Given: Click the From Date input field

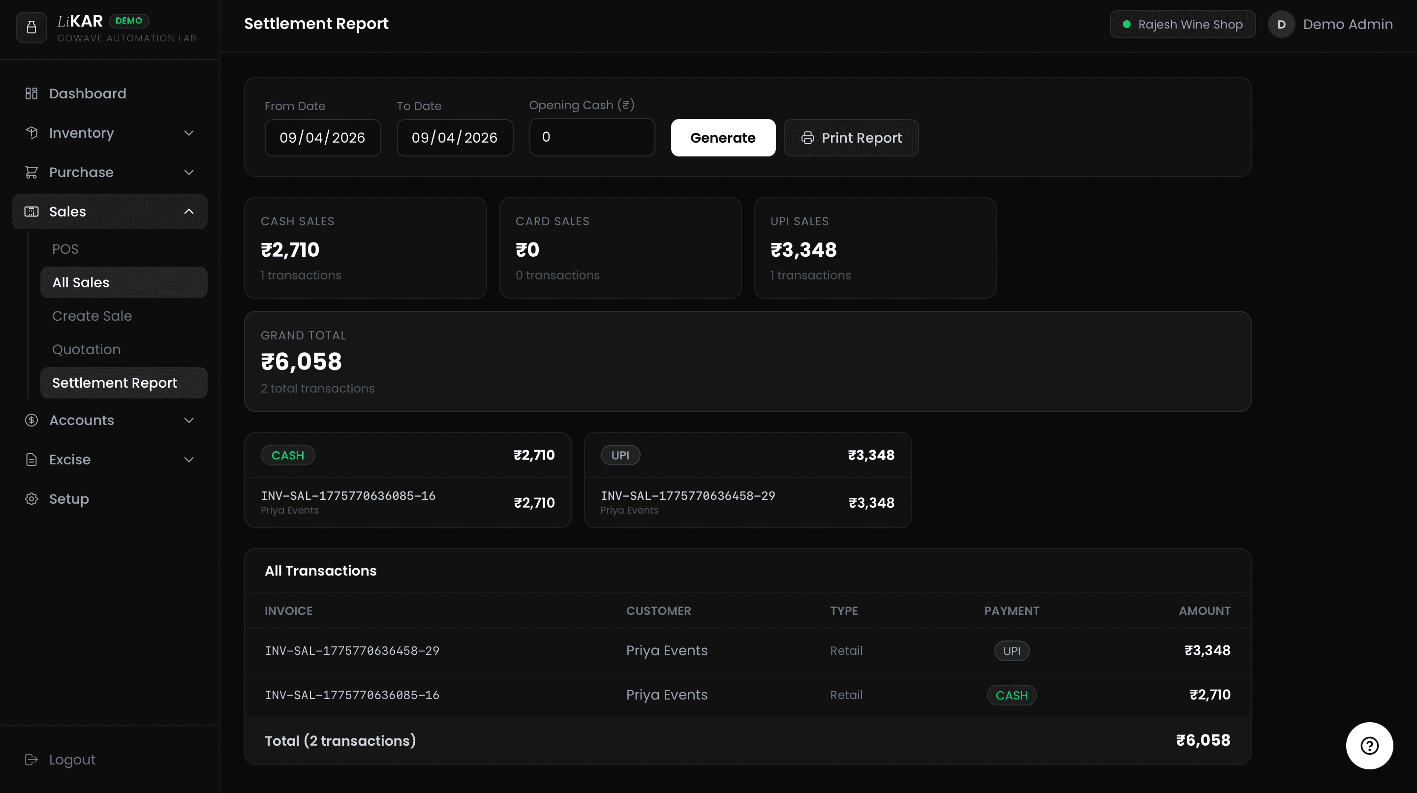Looking at the screenshot, I should pyautogui.click(x=323, y=137).
